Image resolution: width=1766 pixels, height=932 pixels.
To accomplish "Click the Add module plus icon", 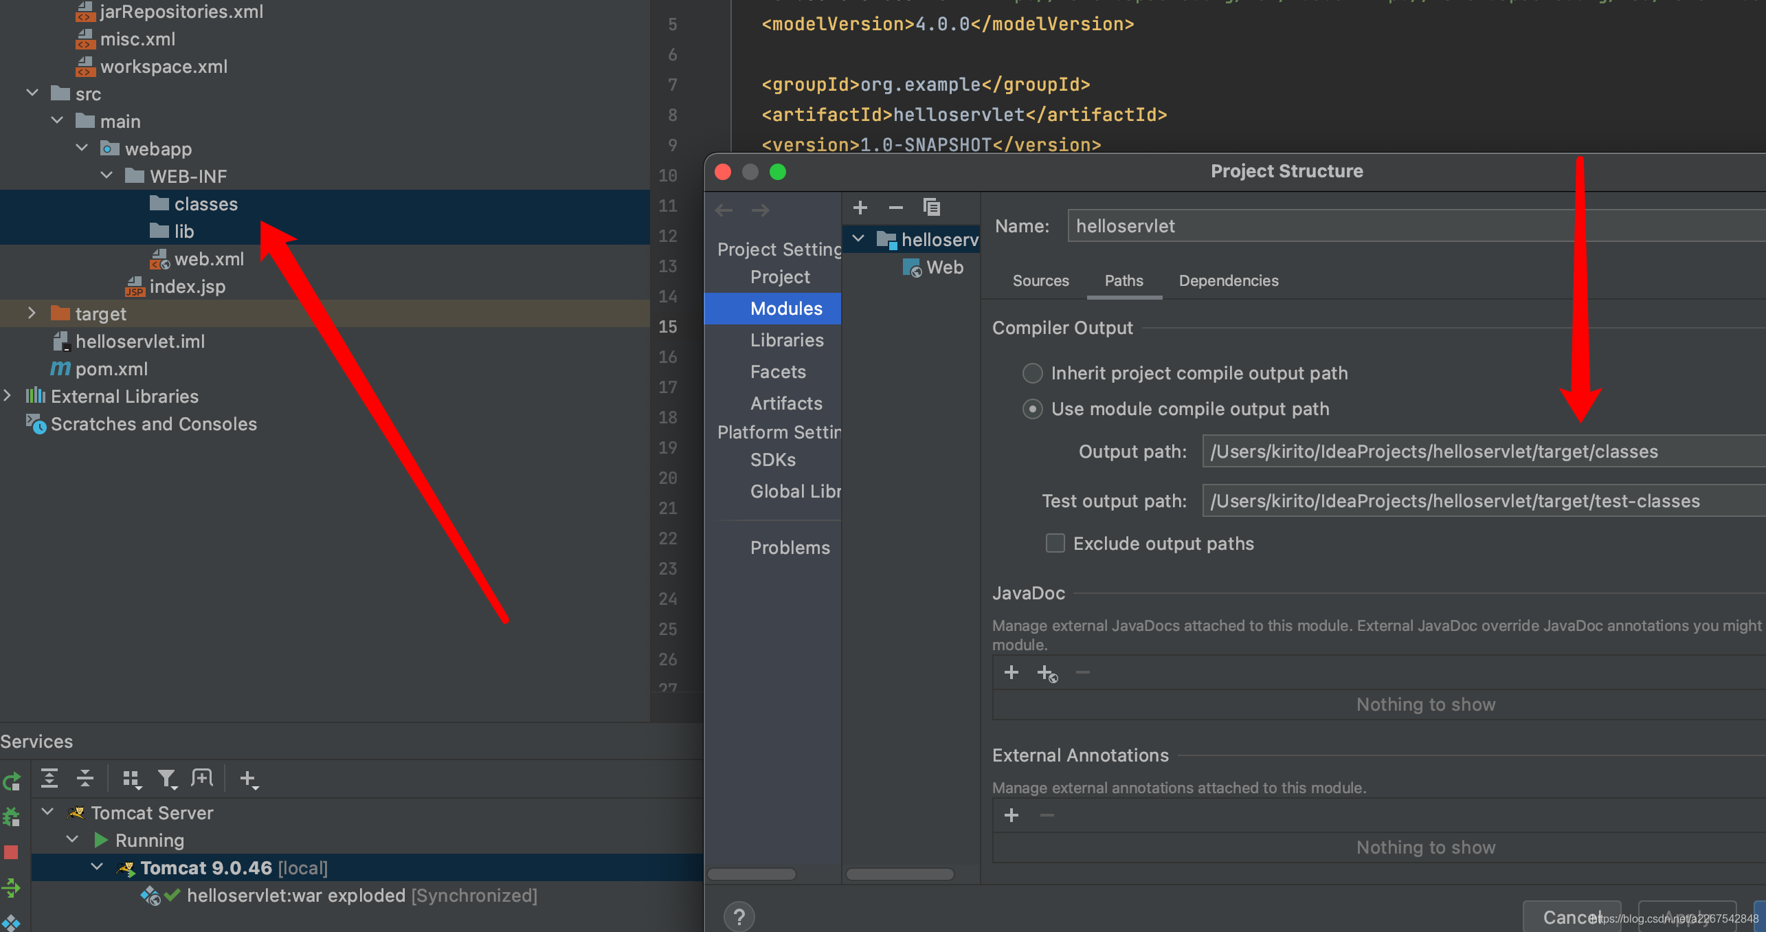I will pos(860,208).
